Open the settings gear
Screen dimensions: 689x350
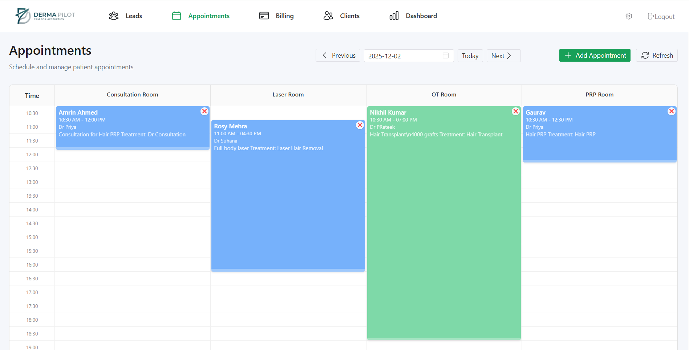click(629, 16)
